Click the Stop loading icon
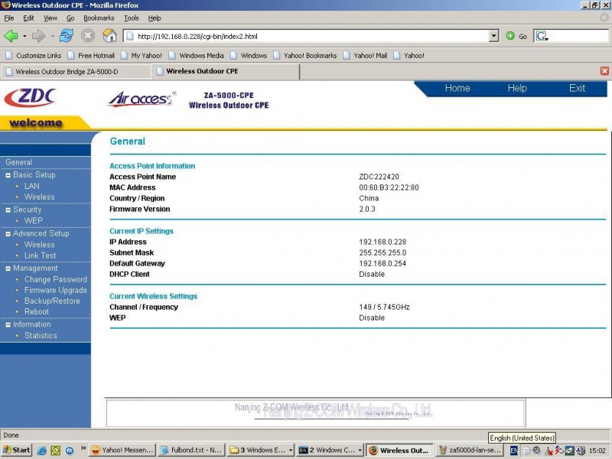612x459 pixels. tap(90, 34)
